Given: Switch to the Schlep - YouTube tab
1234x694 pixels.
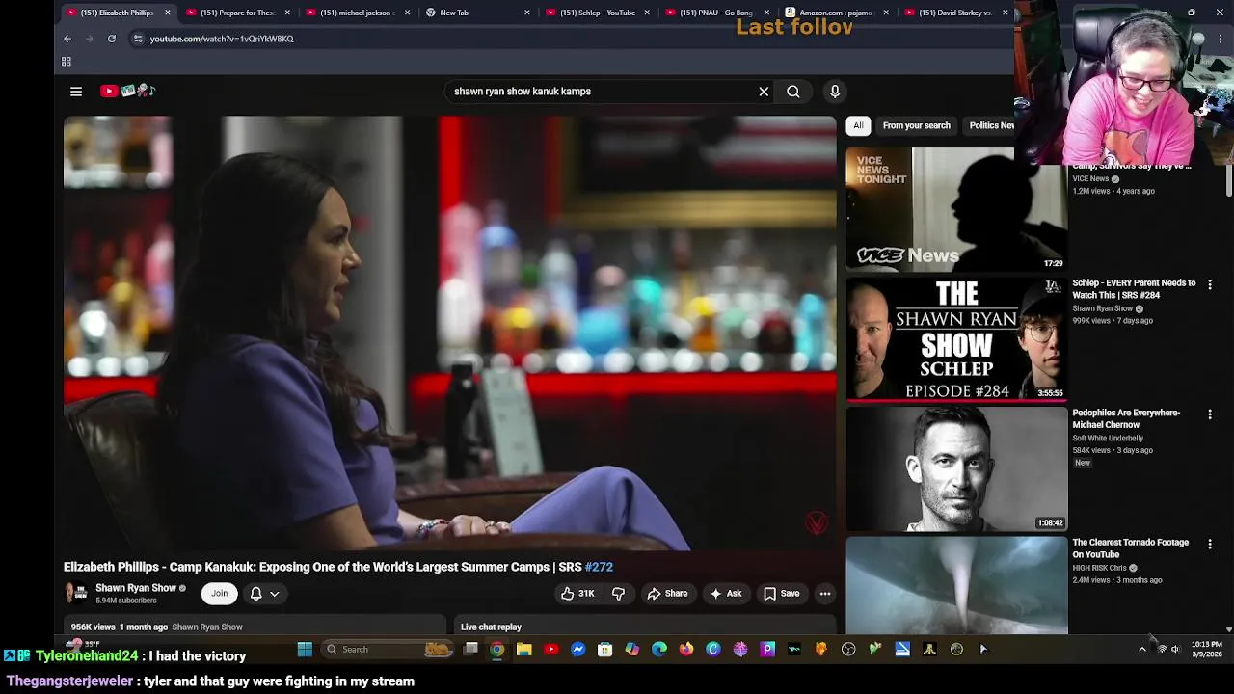Looking at the screenshot, I should click(x=596, y=13).
